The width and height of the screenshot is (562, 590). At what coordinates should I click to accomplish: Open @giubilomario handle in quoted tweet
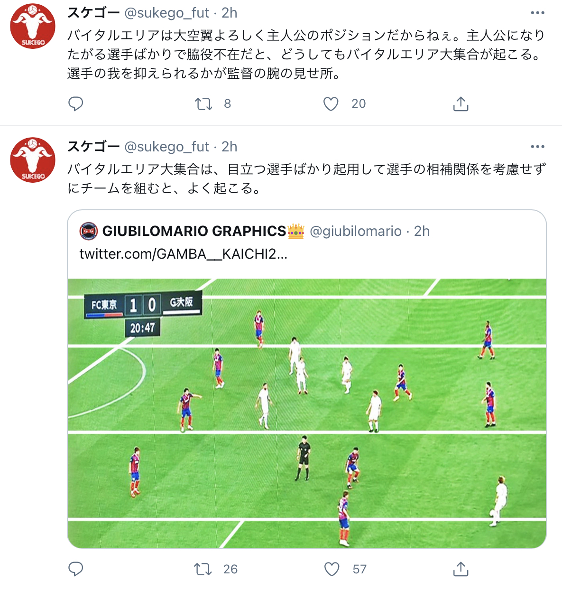[356, 231]
